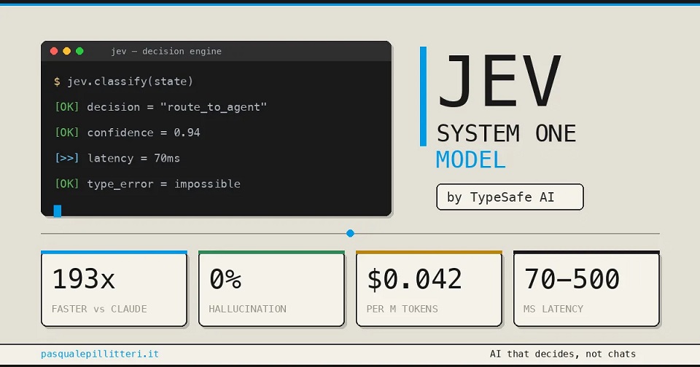The image size is (700, 367).
Task: Click the blue dot on divider line
Action: 351,233
